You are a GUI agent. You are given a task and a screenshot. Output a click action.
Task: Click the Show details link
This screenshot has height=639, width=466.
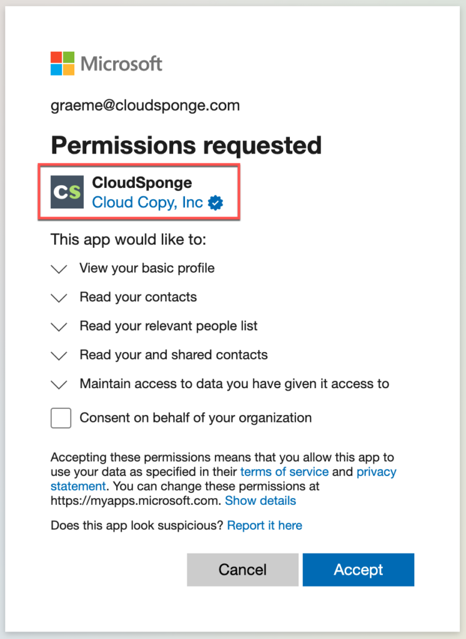(x=260, y=500)
